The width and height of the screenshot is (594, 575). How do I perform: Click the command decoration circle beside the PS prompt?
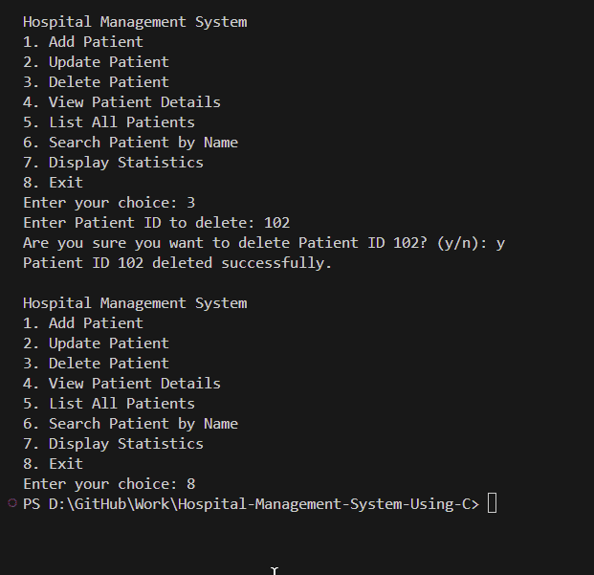(11, 503)
